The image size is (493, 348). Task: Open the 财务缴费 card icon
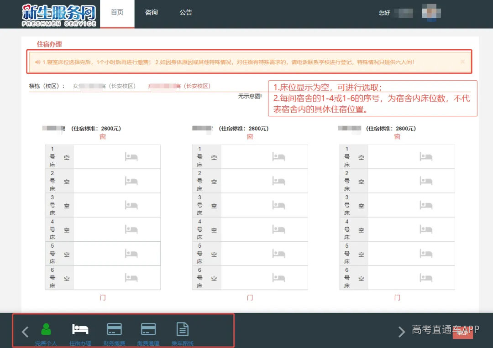tap(114, 329)
